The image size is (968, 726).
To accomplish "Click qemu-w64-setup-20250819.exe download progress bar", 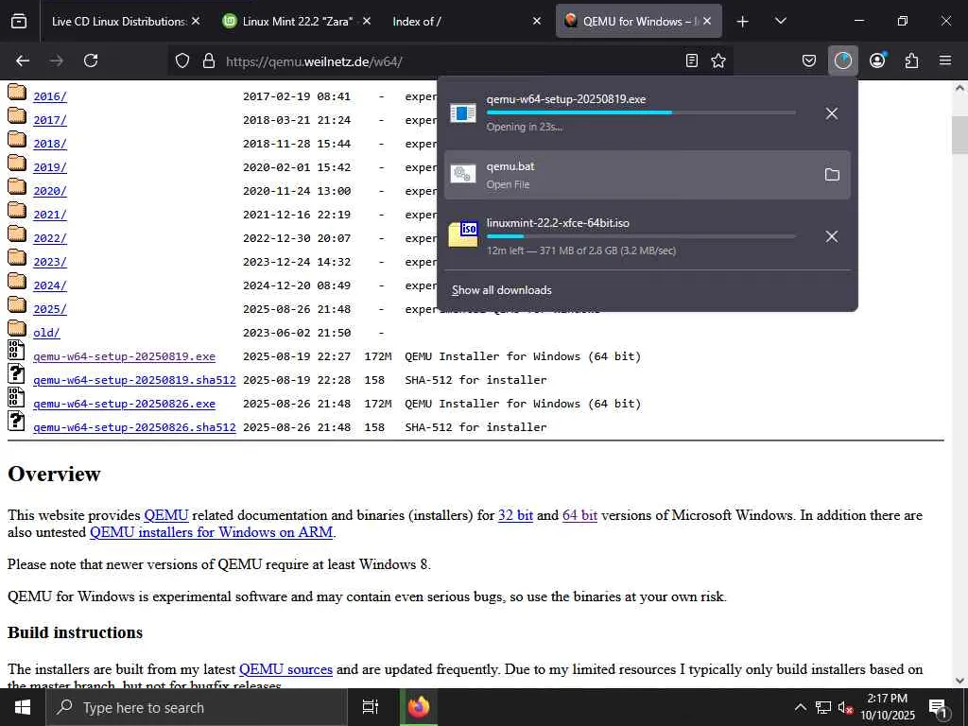I will (641, 112).
